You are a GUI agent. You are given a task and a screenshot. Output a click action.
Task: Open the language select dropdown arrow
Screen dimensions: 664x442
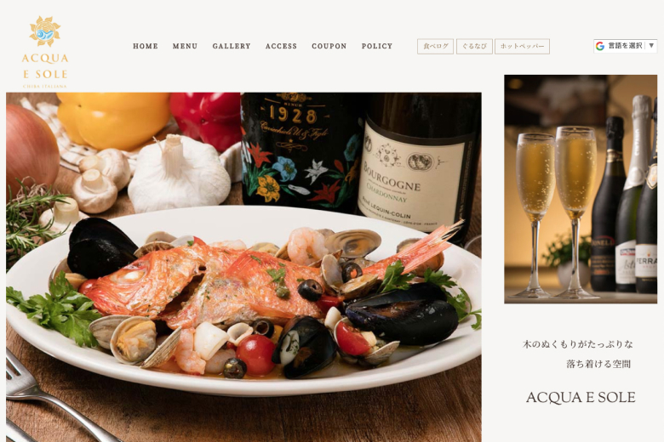(x=651, y=46)
